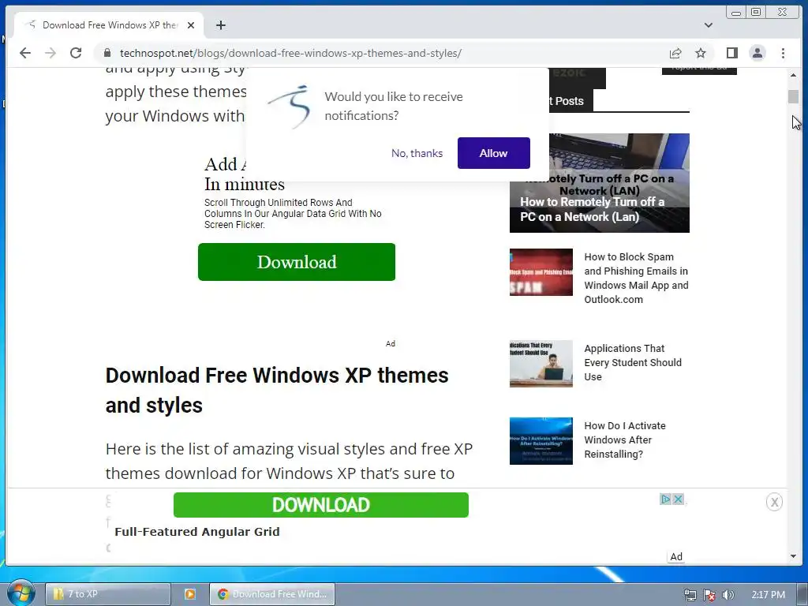Allow notifications from the site
The width and height of the screenshot is (808, 606).
point(494,153)
